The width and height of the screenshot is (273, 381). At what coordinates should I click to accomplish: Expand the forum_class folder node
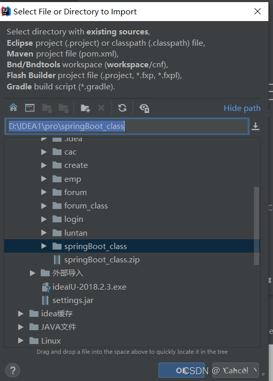(x=44, y=206)
